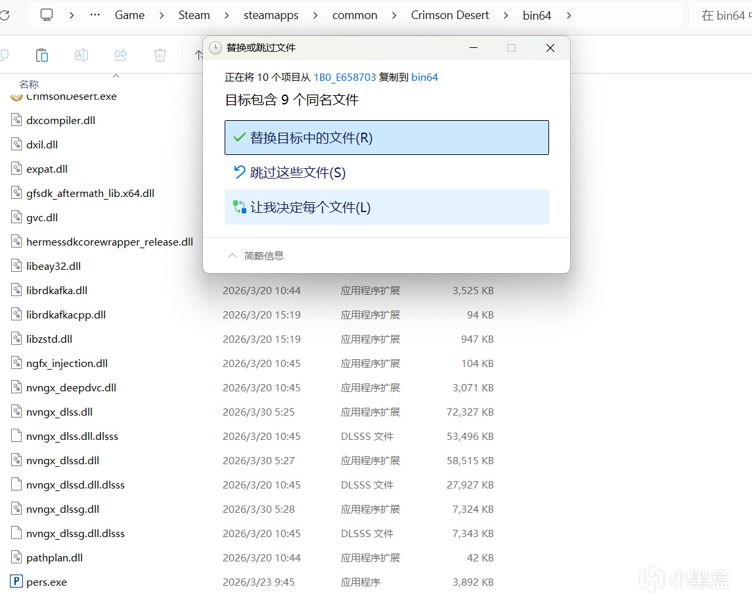Select librdkafkacpp.dll file
Image resolution: width=752 pixels, height=608 pixels.
(66, 315)
